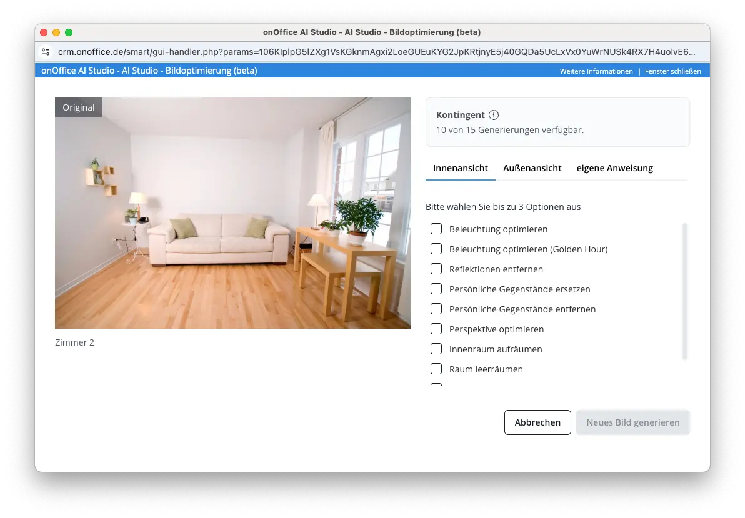Click the Kontingent info icon
745x518 pixels.
tap(494, 115)
